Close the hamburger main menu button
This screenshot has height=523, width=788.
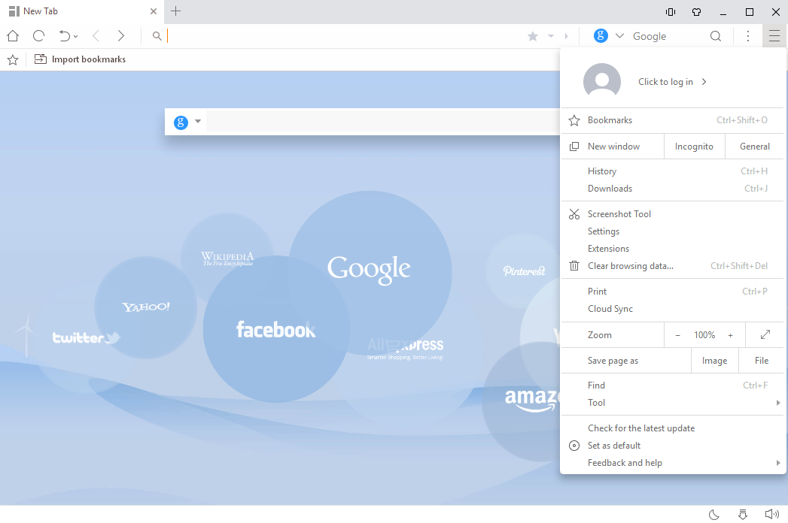coord(774,36)
